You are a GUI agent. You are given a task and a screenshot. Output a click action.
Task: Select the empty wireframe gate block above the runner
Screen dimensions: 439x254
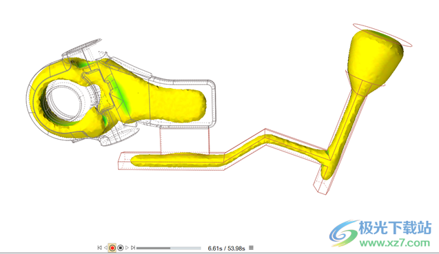pyautogui.click(x=185, y=139)
